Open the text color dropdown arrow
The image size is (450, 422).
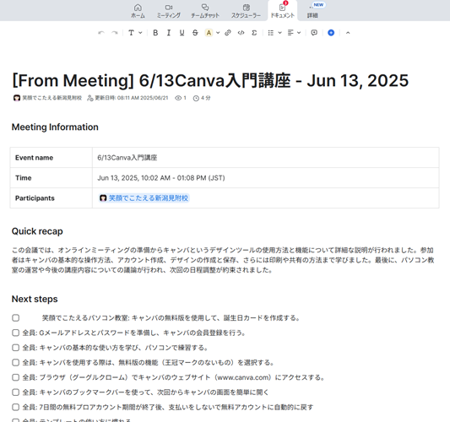pyautogui.click(x=218, y=33)
